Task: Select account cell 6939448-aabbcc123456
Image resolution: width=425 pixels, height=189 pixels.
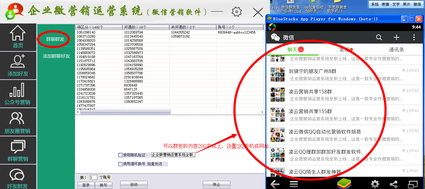Action: (x=240, y=32)
